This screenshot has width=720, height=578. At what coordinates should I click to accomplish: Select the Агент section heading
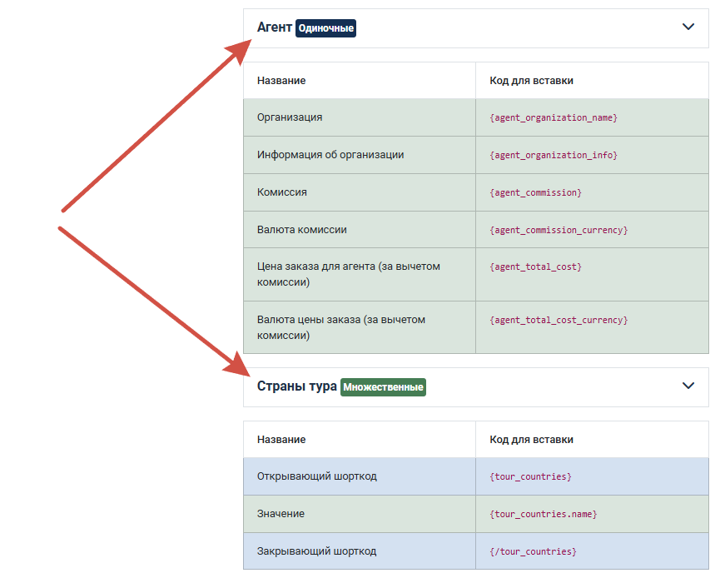pyautogui.click(x=274, y=27)
